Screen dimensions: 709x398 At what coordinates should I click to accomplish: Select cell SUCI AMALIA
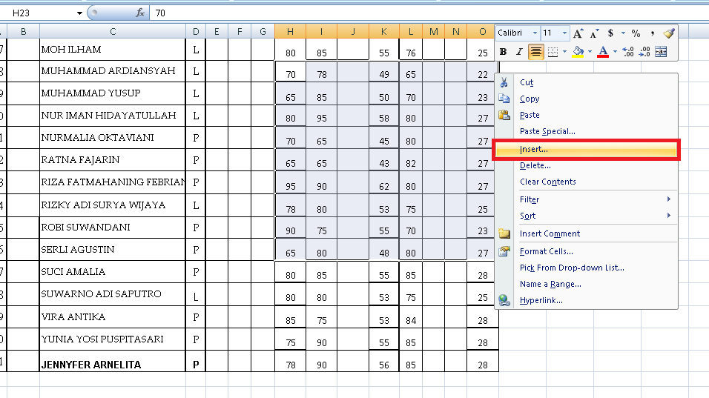click(x=113, y=271)
